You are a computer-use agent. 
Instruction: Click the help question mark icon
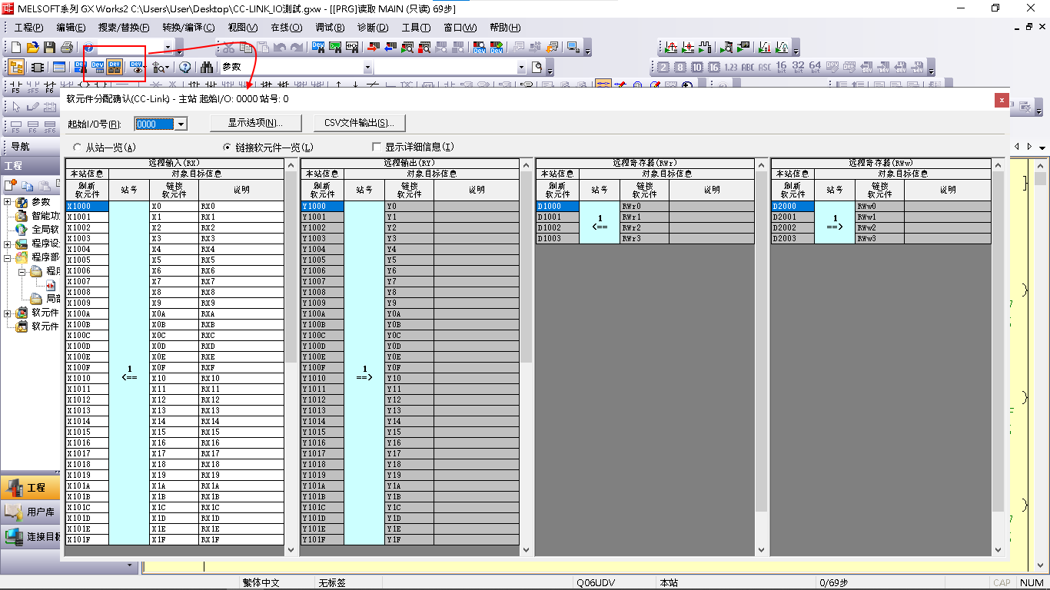pyautogui.click(x=185, y=68)
